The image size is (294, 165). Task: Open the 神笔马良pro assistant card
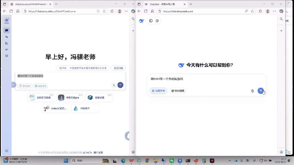click(70, 98)
